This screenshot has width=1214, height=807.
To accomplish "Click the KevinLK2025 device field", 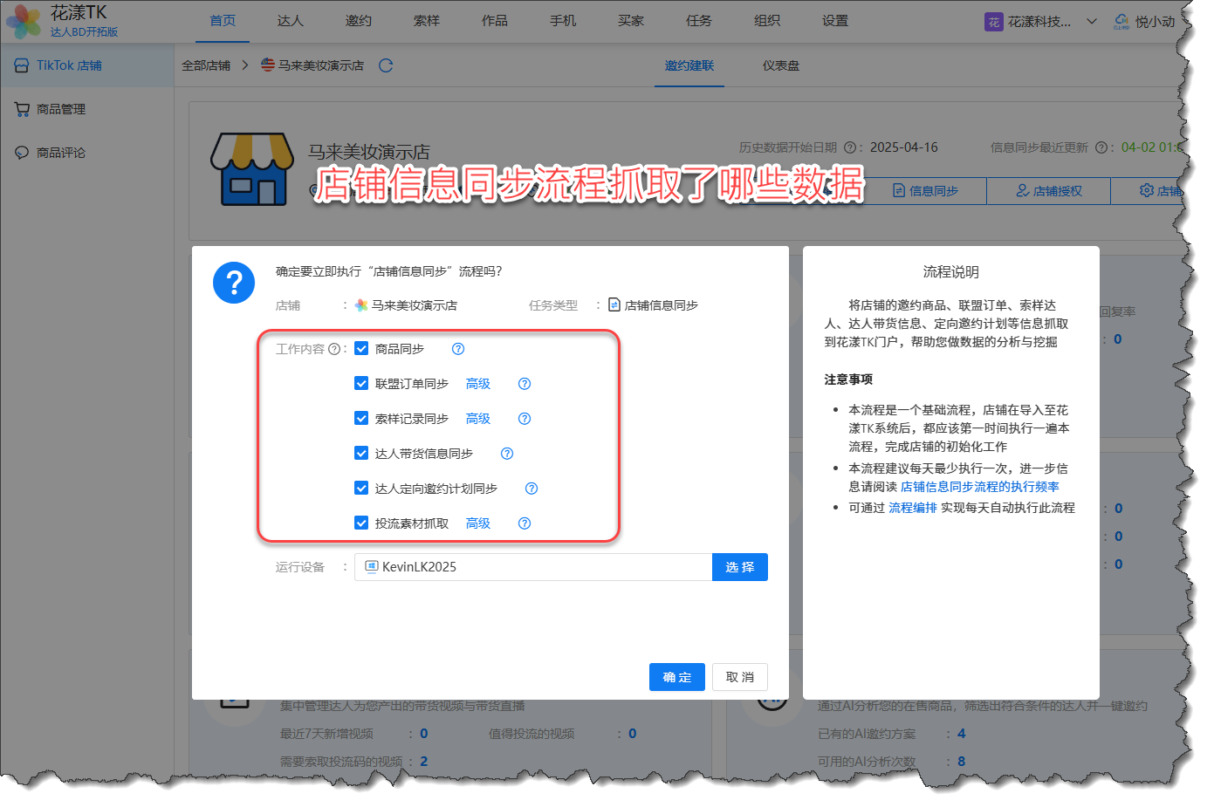I will tap(532, 567).
